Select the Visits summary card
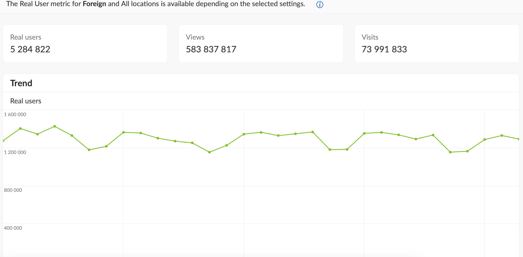The image size is (523, 257). pyautogui.click(x=436, y=44)
